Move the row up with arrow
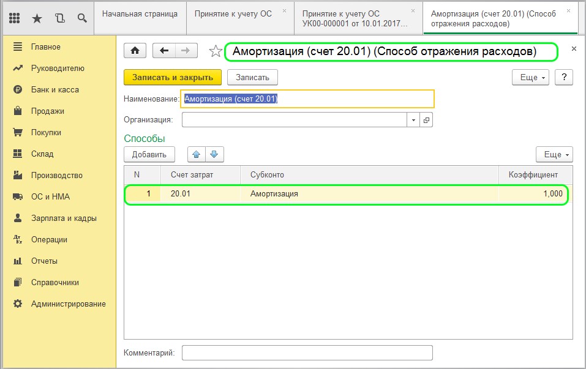 coord(196,154)
